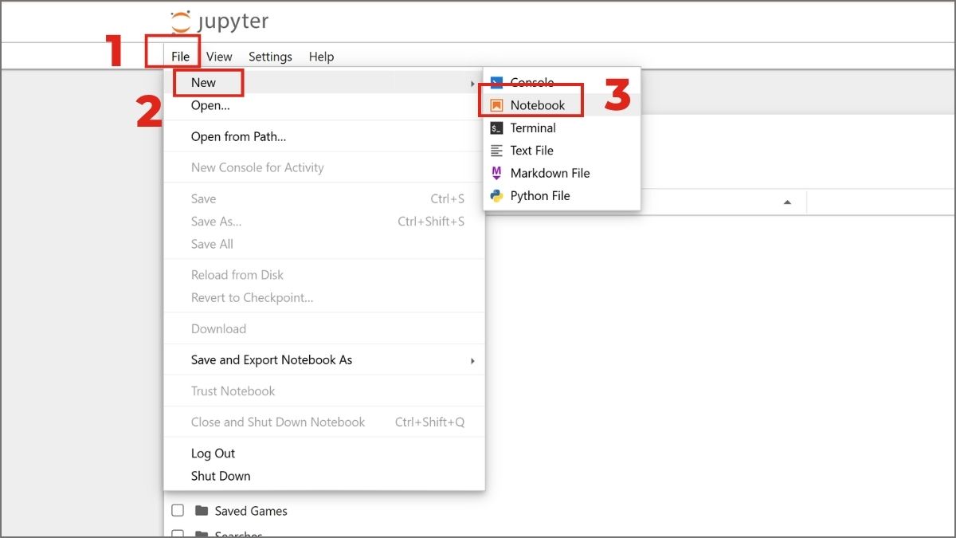Click the Python File icon
Screen dimensions: 956x538
point(496,195)
